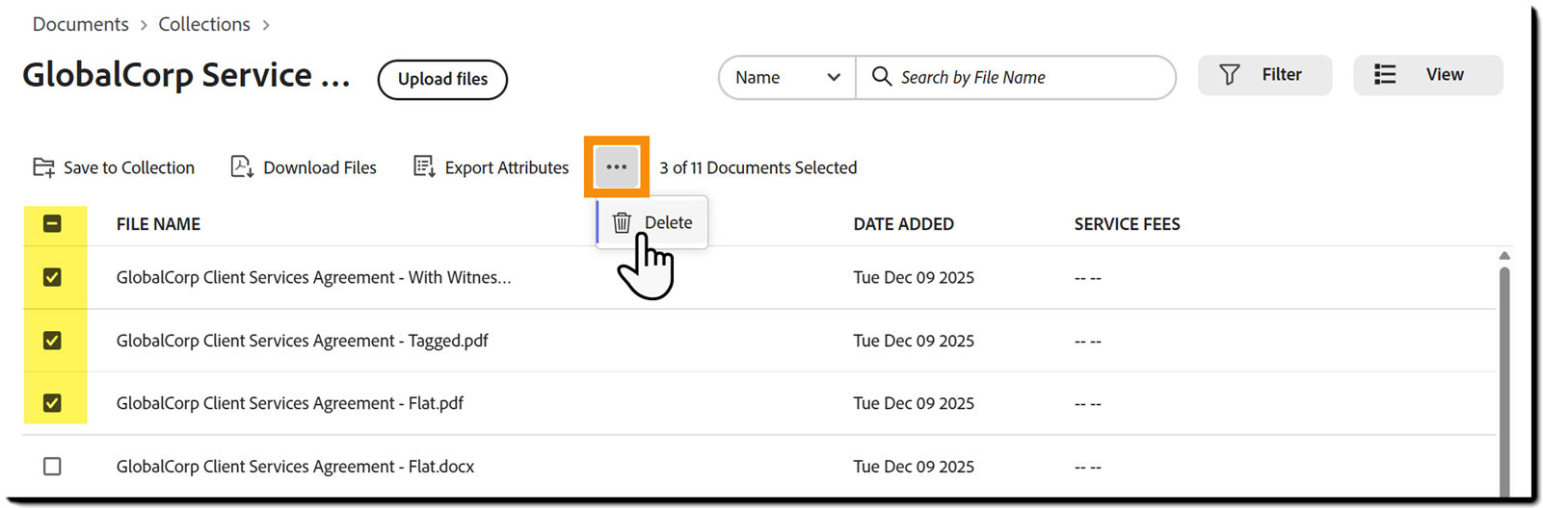Click the SERVICE FEES column header
The image size is (1543, 508).
(x=1127, y=224)
